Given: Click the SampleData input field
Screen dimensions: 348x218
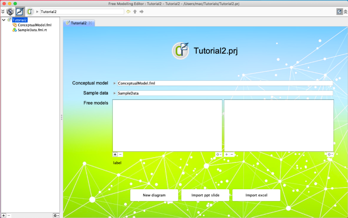Looking at the screenshot, I should pos(225,93).
